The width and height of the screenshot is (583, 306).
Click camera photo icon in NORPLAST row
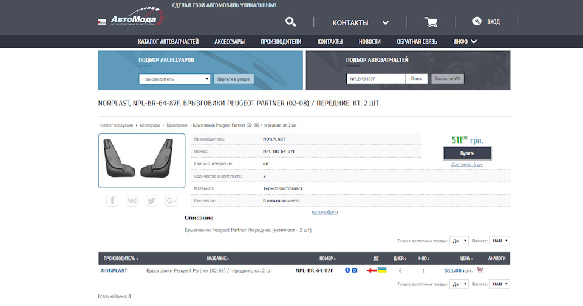pos(355,270)
